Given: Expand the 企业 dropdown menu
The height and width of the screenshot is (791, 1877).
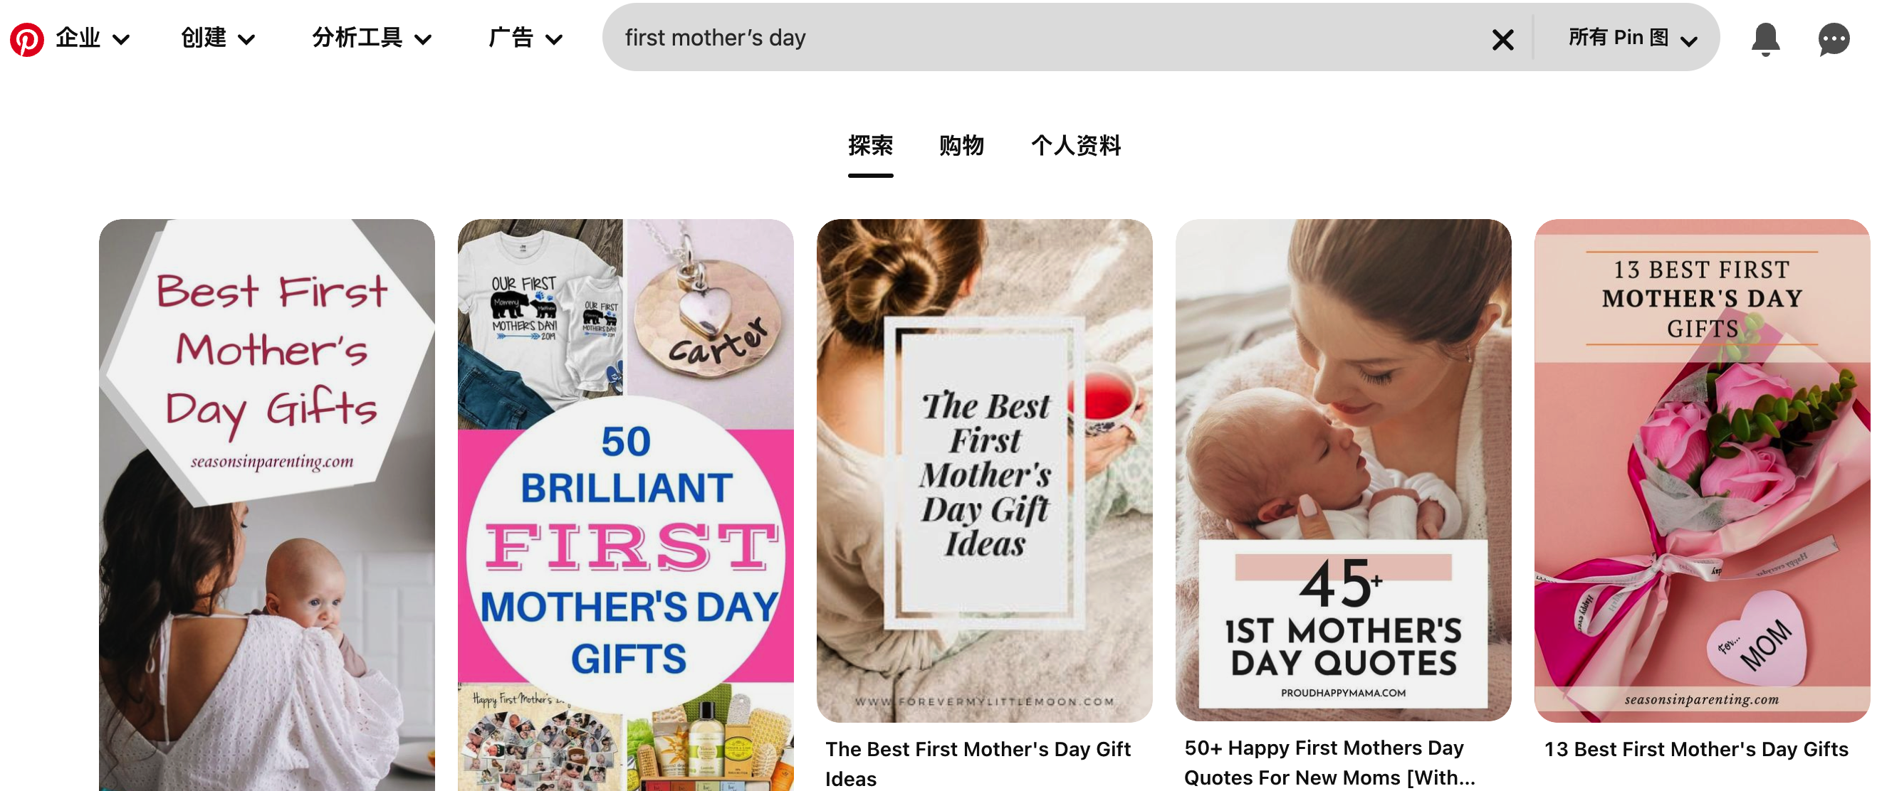Looking at the screenshot, I should coord(93,38).
